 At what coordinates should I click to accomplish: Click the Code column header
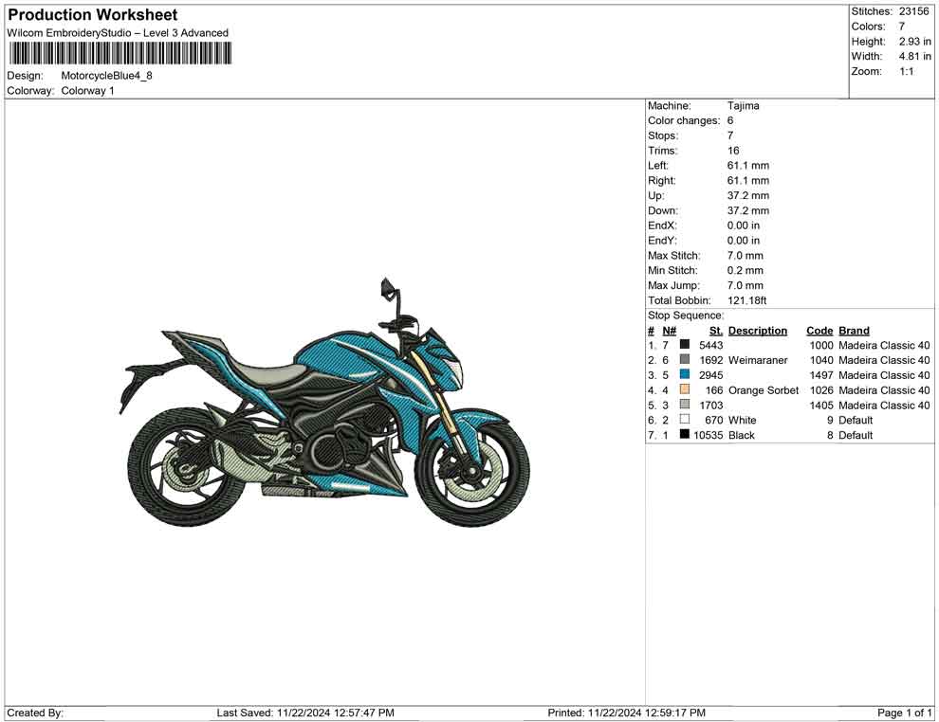click(x=819, y=330)
